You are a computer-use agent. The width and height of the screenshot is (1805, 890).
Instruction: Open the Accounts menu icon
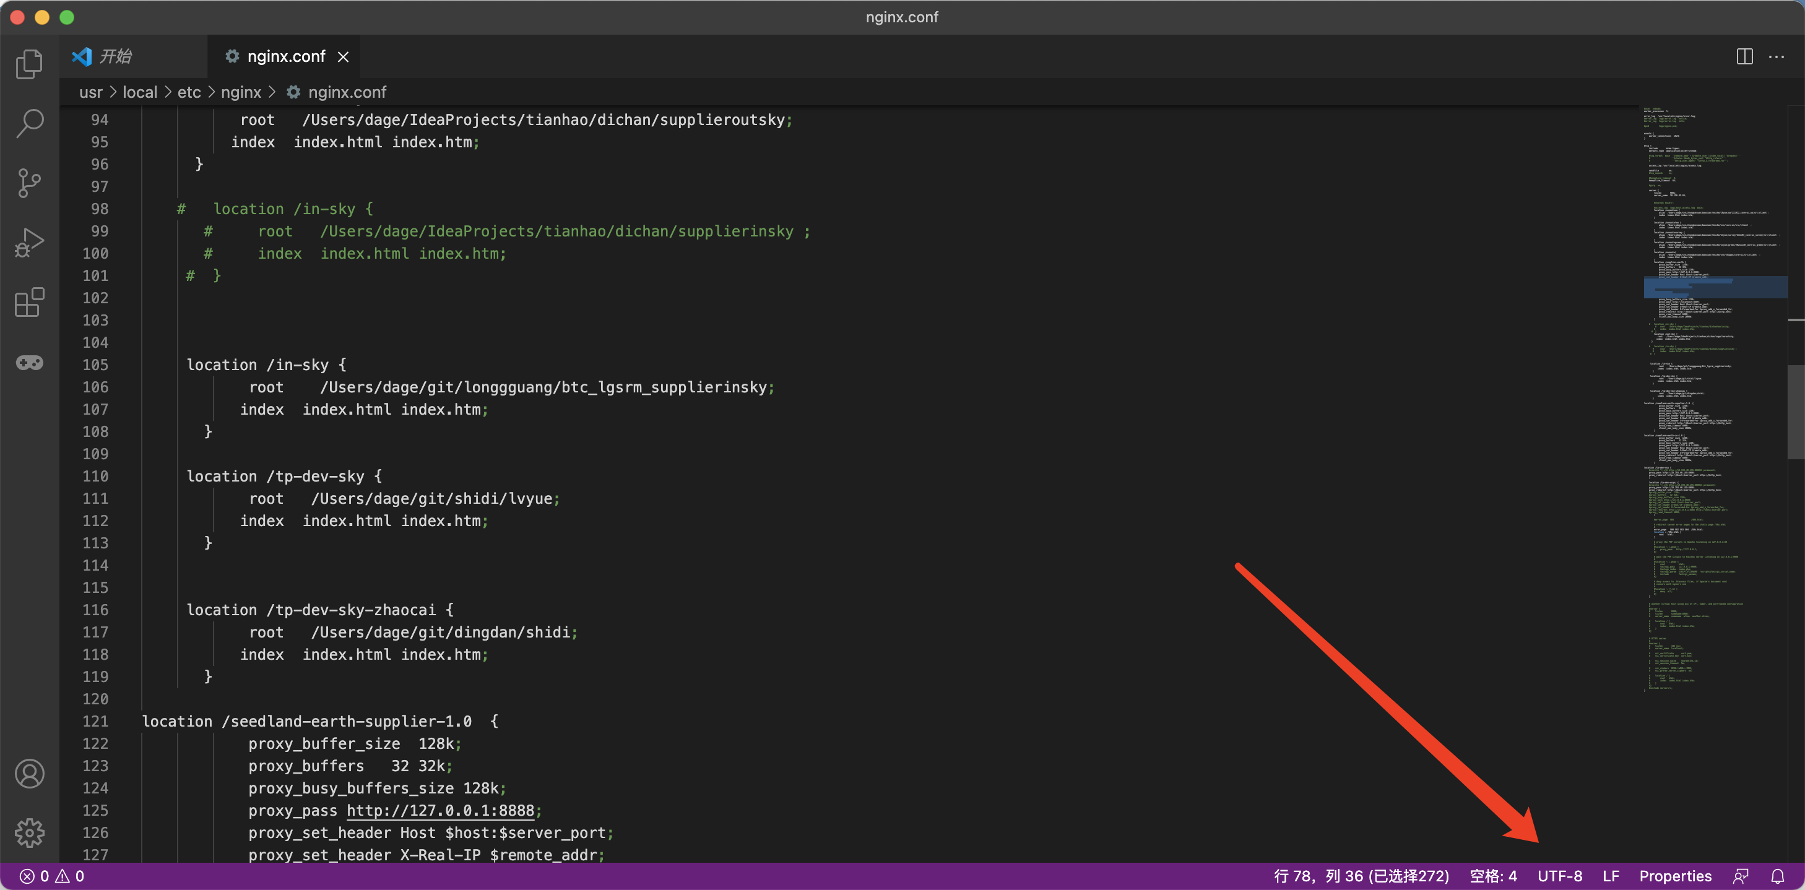click(30, 774)
